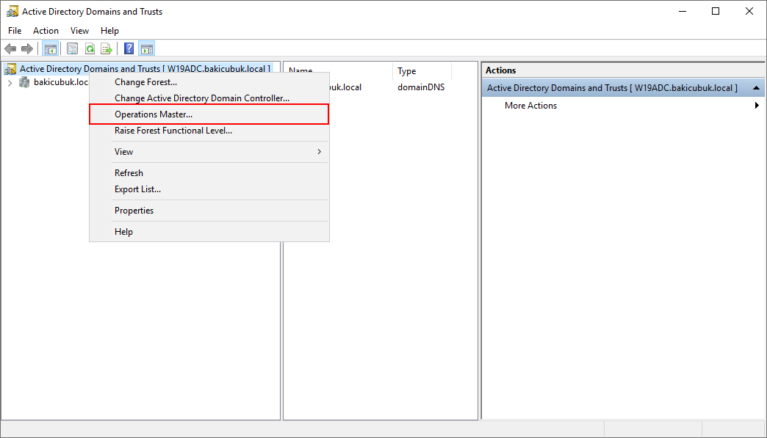The width and height of the screenshot is (767, 438).
Task: Click the domainDNS cell in the list
Action: coord(421,87)
